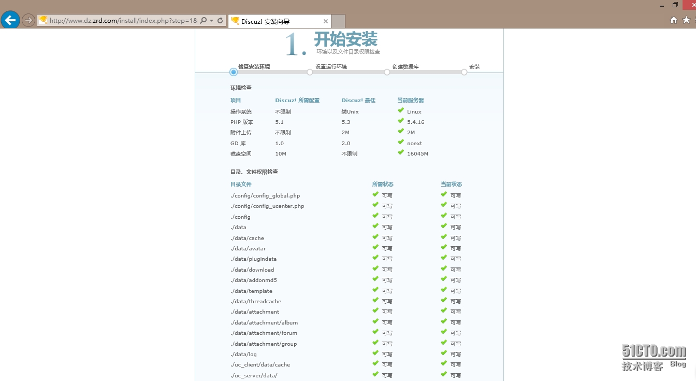Click the green checkmark beside 'noext'
This screenshot has height=381, width=696.
[401, 142]
